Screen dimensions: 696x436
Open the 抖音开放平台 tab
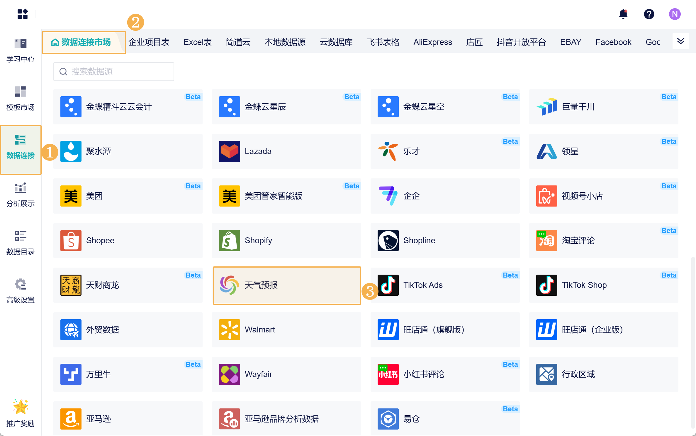point(521,42)
